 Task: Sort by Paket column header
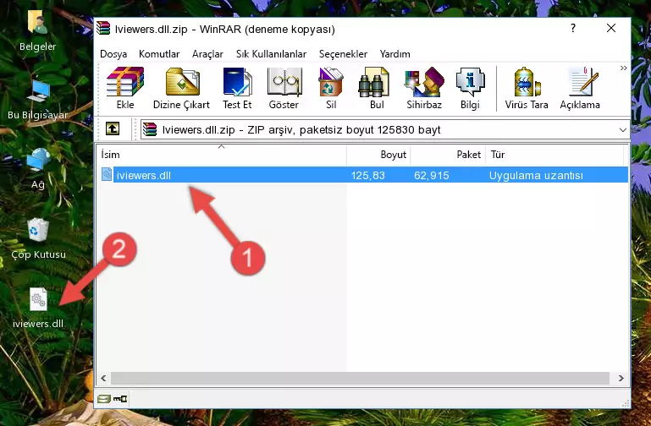pos(448,155)
